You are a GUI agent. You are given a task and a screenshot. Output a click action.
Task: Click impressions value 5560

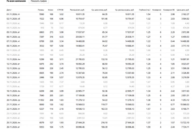[42, 14]
